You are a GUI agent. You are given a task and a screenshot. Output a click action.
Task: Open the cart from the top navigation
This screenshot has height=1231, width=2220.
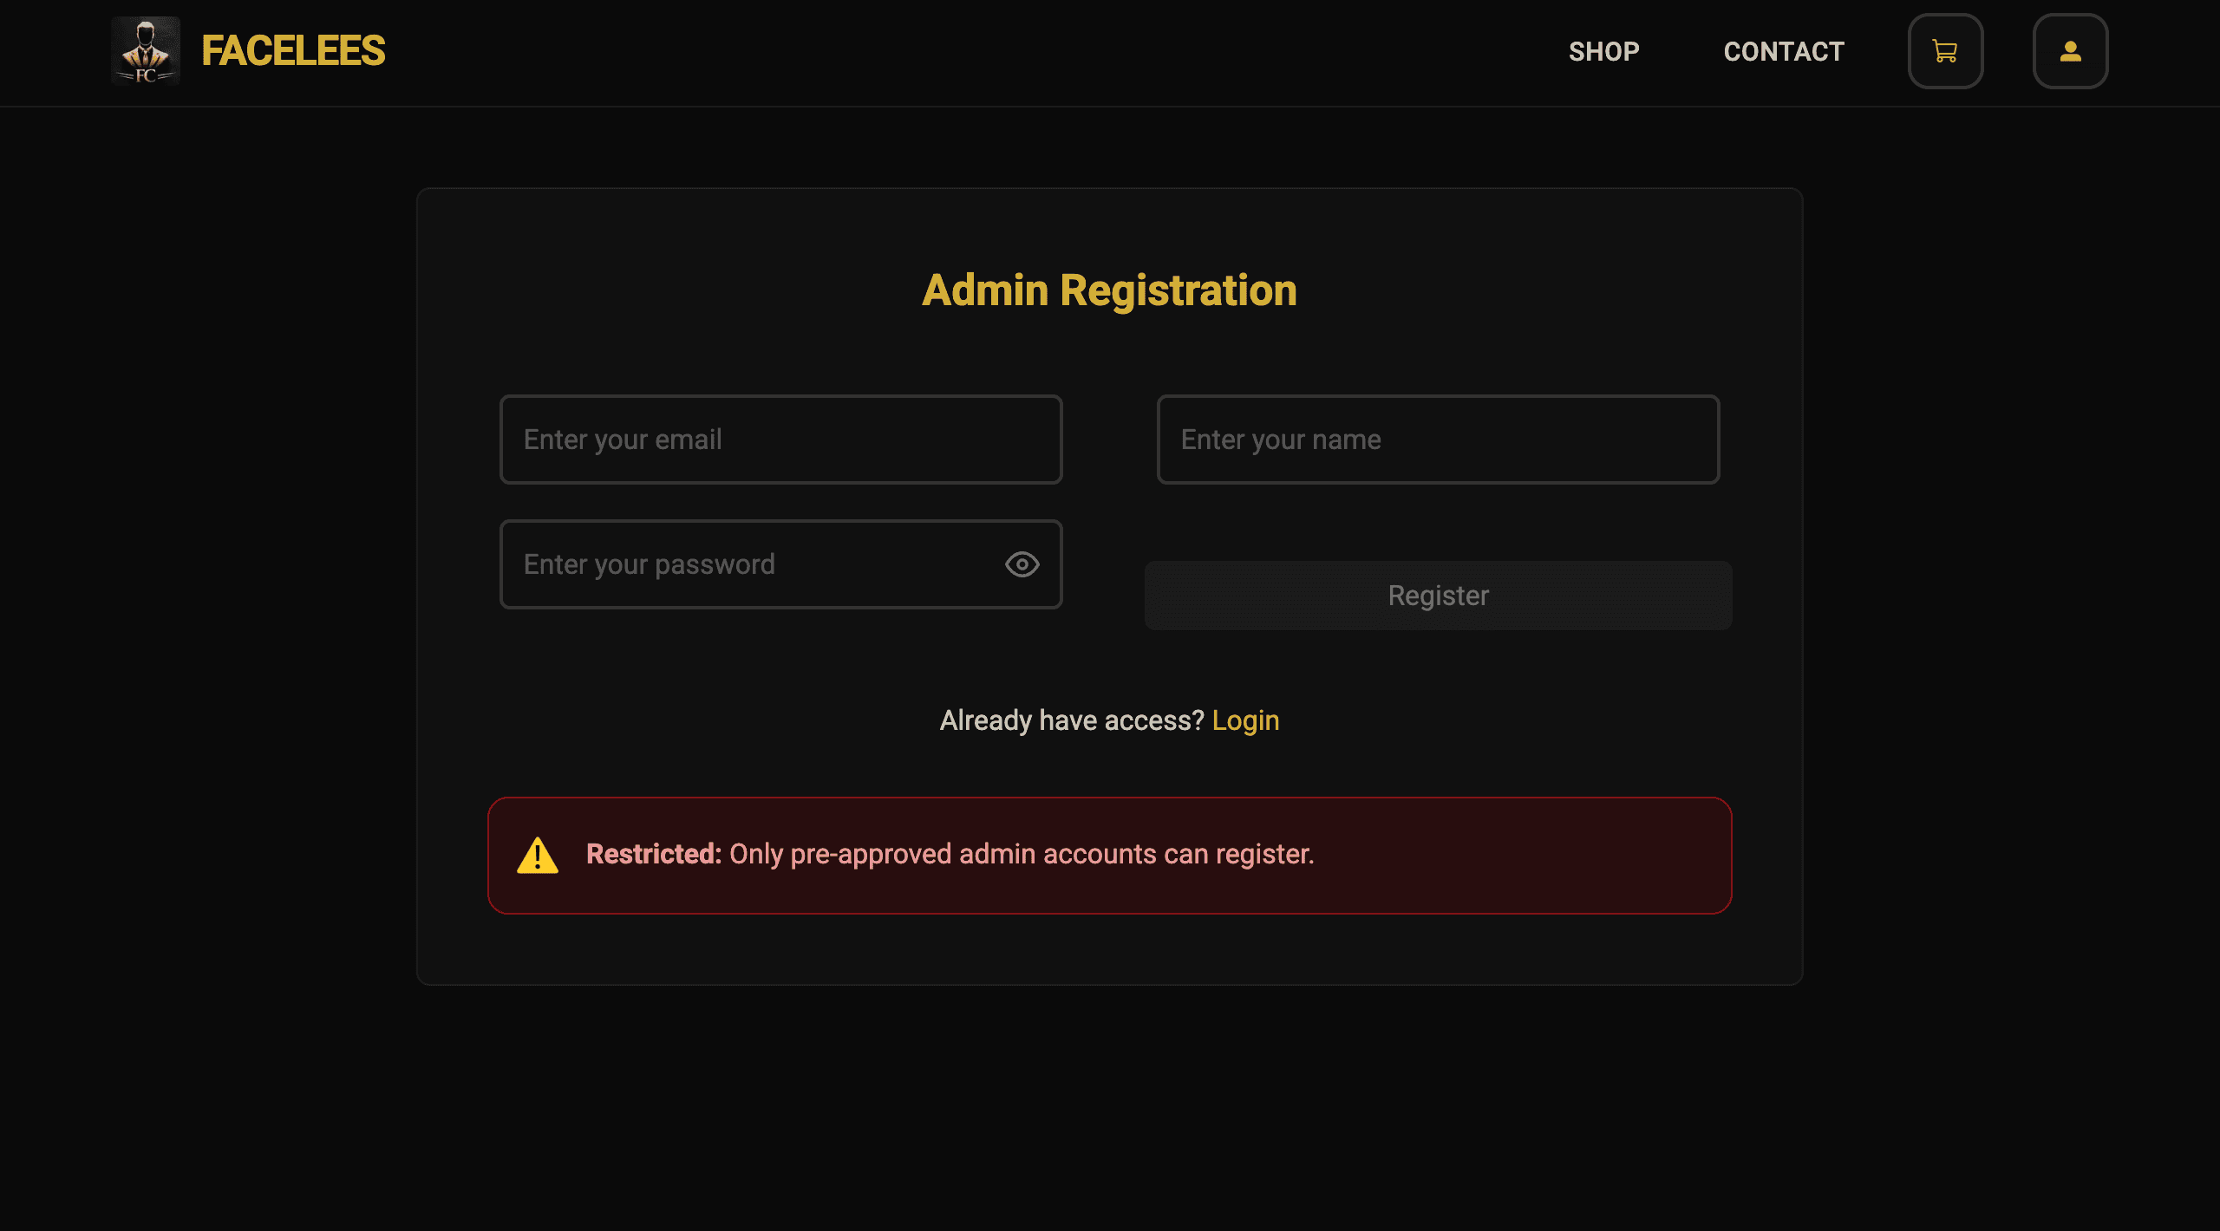(x=1945, y=51)
